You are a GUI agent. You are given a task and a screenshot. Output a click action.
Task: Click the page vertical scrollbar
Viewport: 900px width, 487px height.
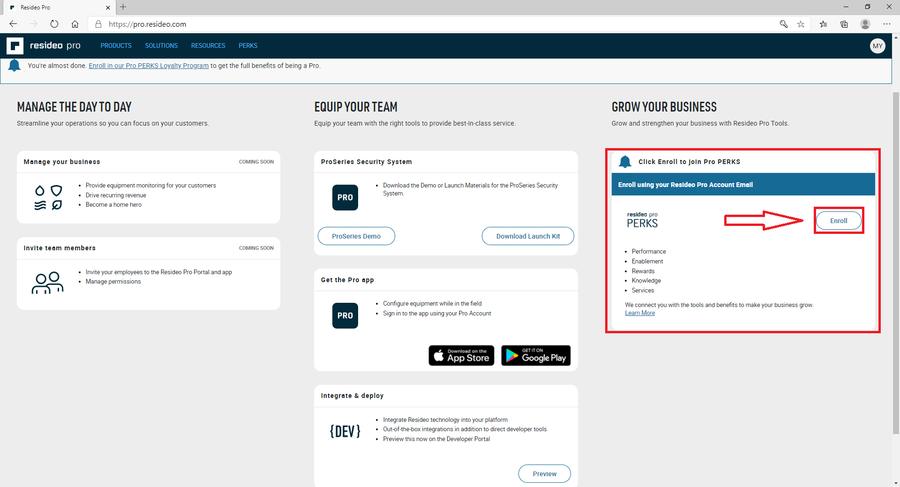tap(896, 262)
